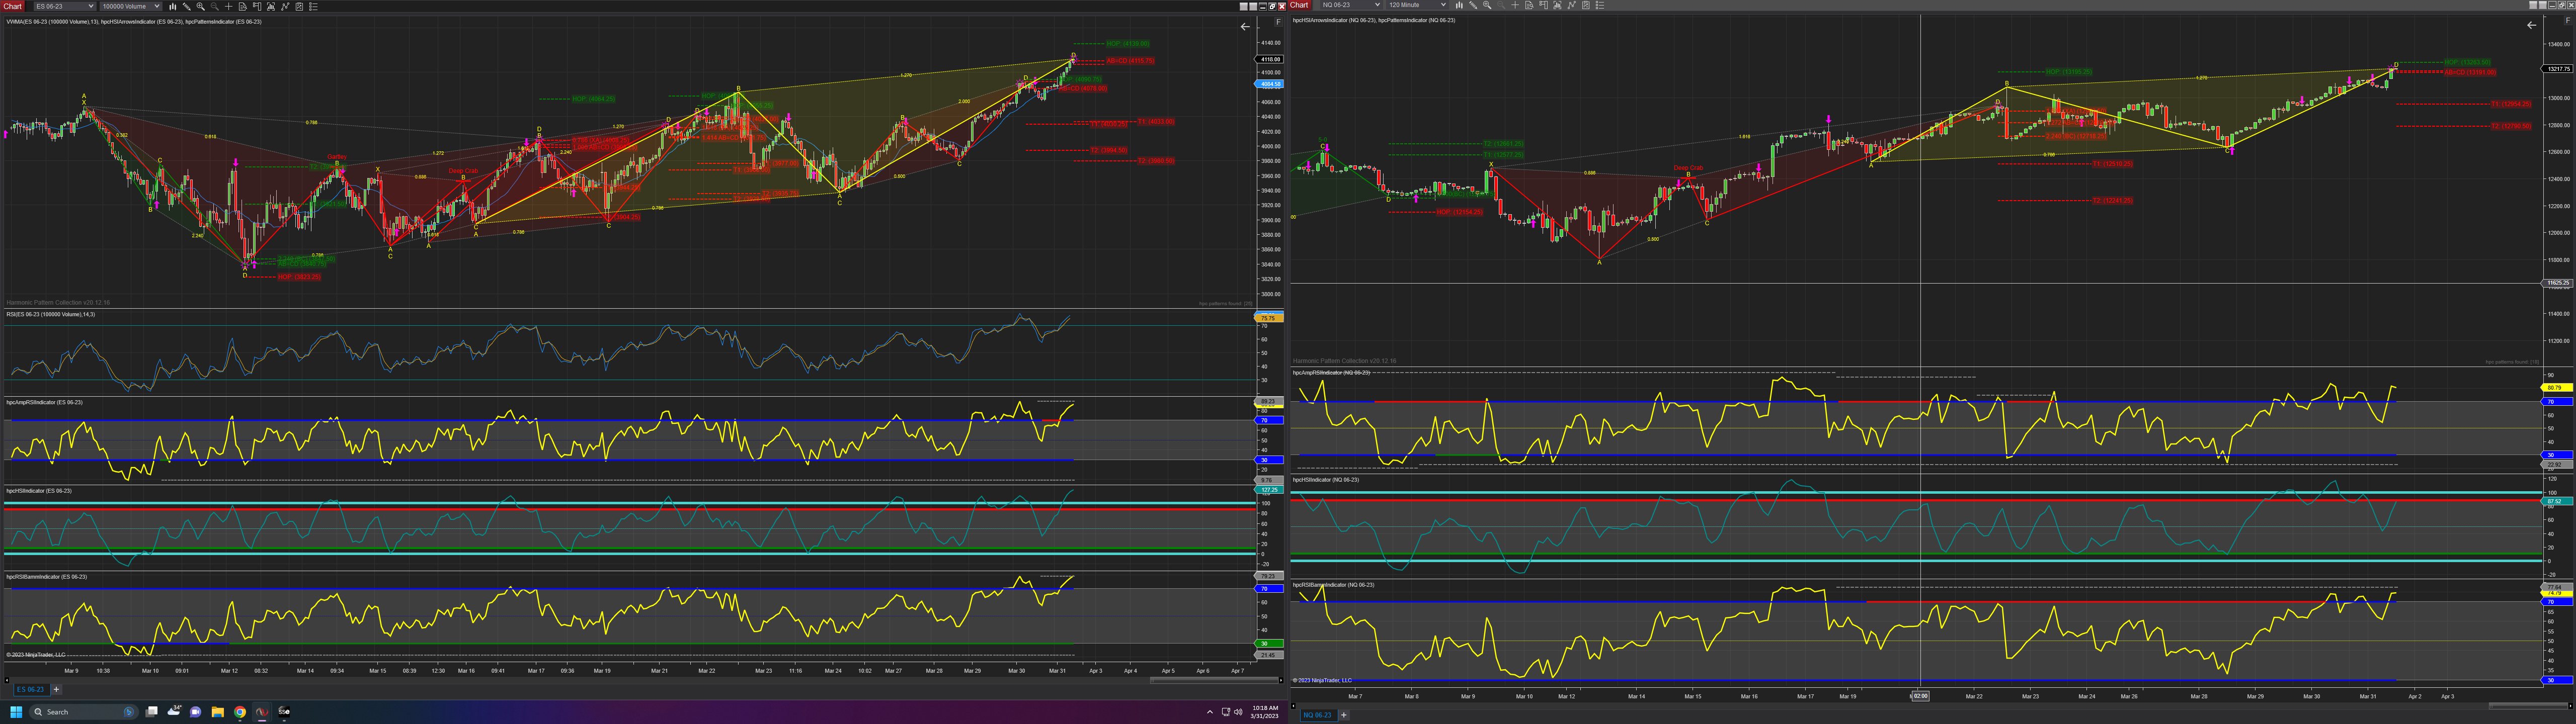This screenshot has width=2576, height=724.
Task: Toggle crosshair cursor in ES chart toolbar
Action: pyautogui.click(x=229, y=6)
